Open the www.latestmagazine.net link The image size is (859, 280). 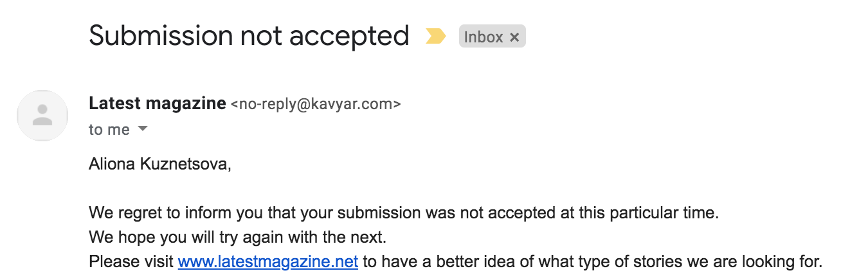pos(268,262)
